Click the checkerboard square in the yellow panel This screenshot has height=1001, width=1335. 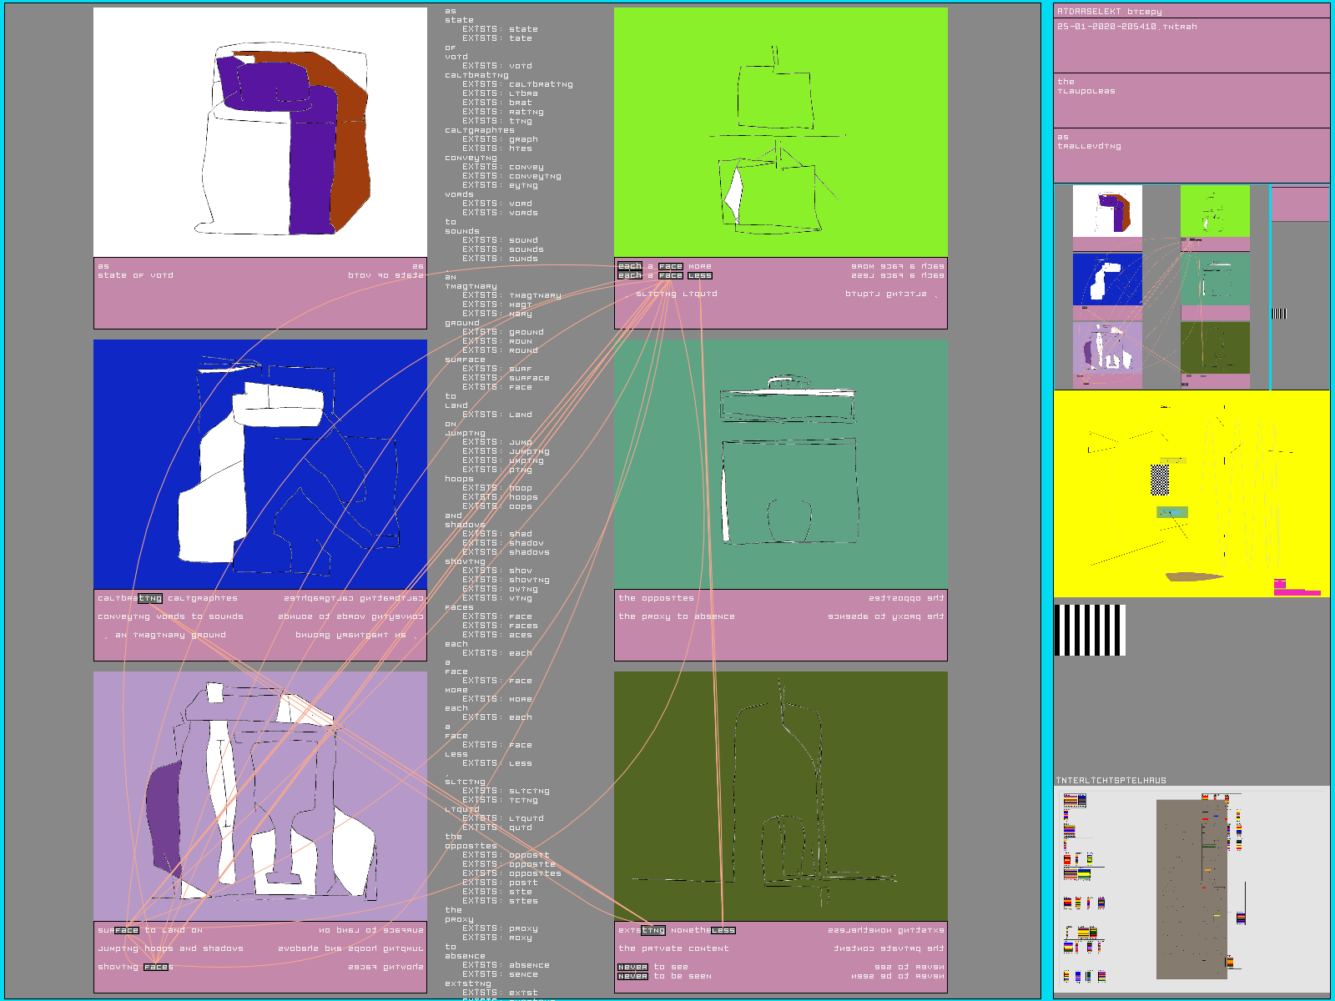tap(1160, 480)
